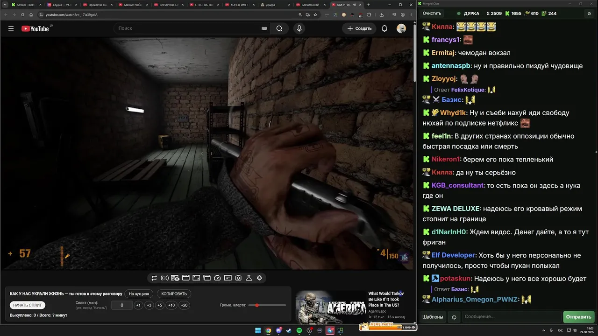Click username Alpharius_Omegon_PWNZ in chat

(x=475, y=299)
